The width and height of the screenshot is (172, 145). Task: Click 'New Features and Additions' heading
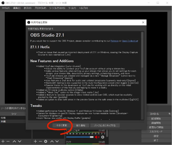52,61
